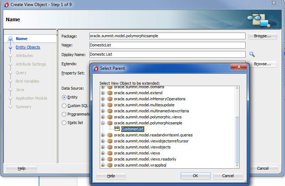The image size is (285, 186).
Task: Select CustomerList in the tree
Action: click(132, 129)
